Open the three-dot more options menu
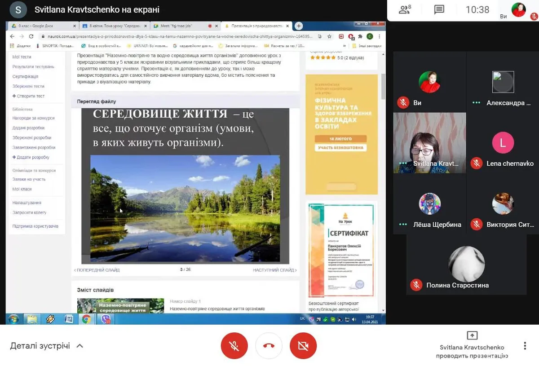The image size is (539, 366). click(x=525, y=346)
